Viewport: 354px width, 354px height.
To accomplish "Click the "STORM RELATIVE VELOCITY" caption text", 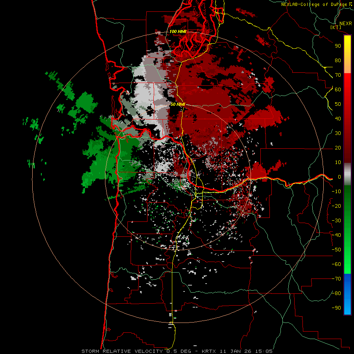I will [x=122, y=351].
